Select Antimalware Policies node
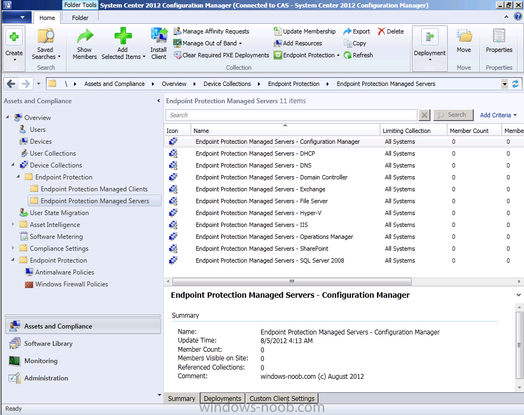The width and height of the screenshot is (524, 415). coord(59,272)
